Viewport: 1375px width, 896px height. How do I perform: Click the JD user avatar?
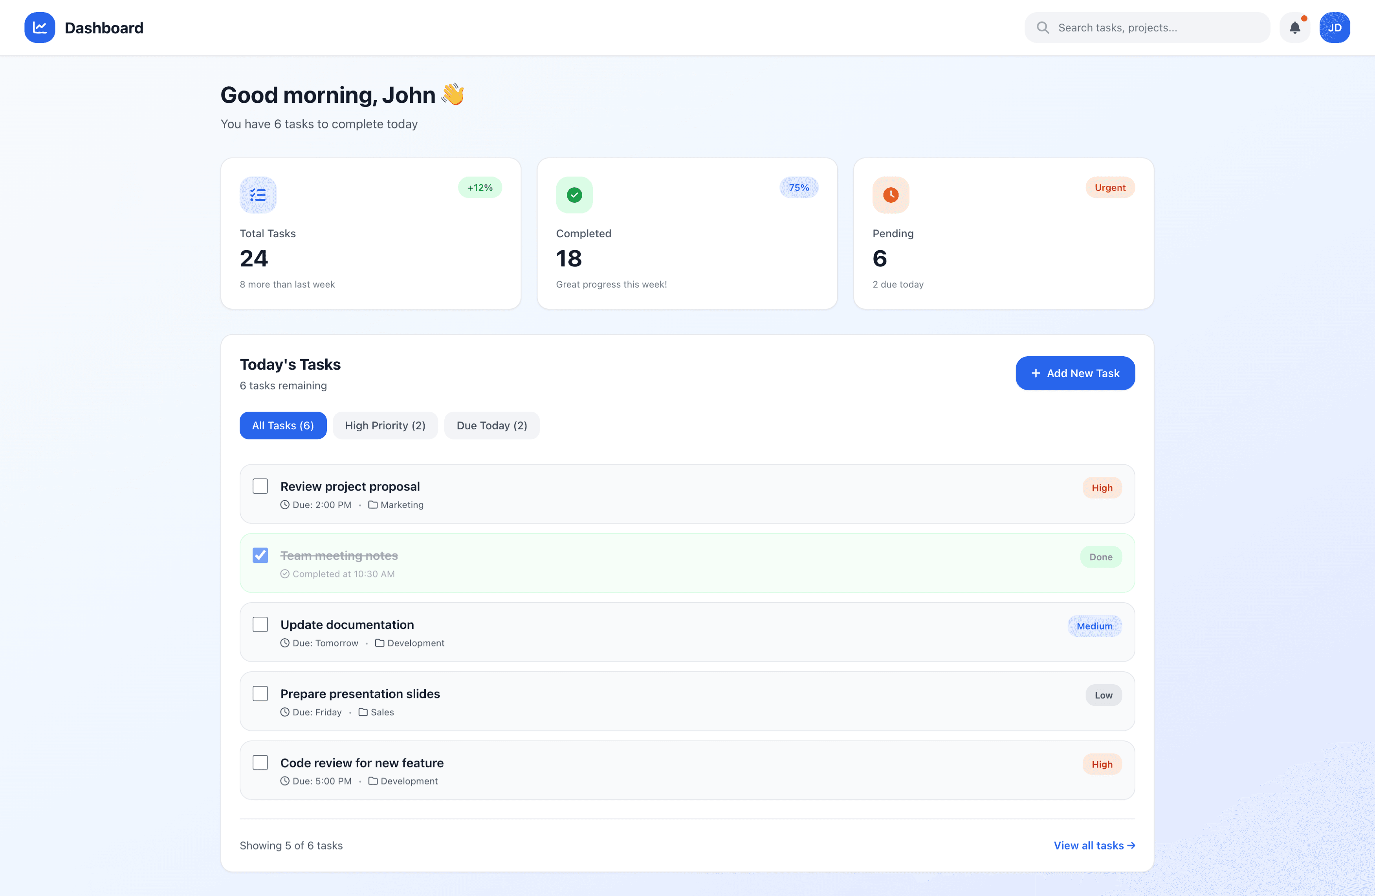point(1334,27)
